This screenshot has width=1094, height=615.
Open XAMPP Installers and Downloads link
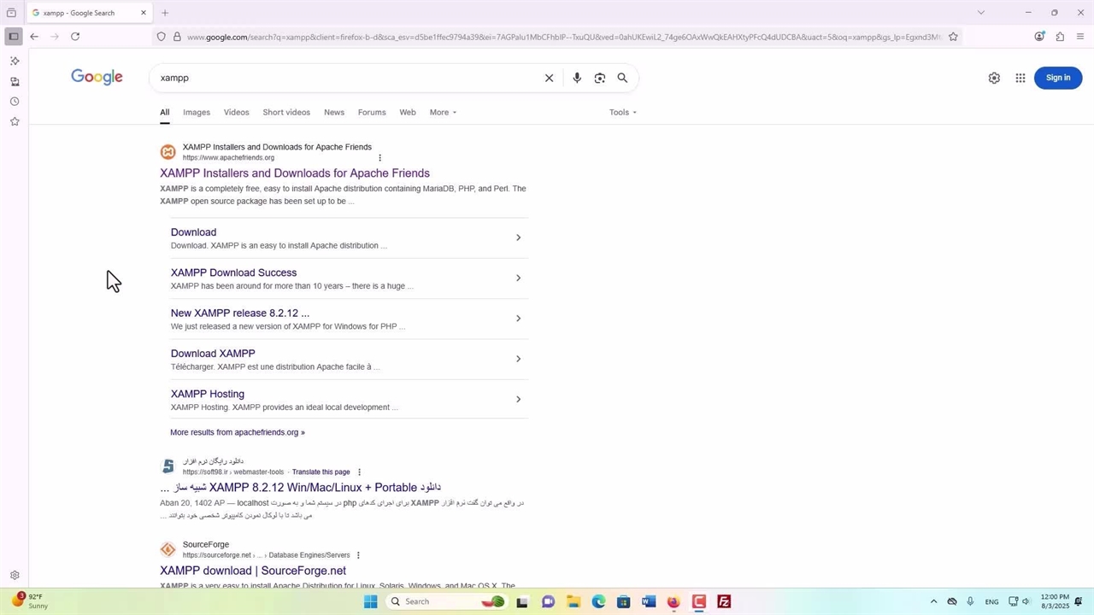[x=295, y=173]
